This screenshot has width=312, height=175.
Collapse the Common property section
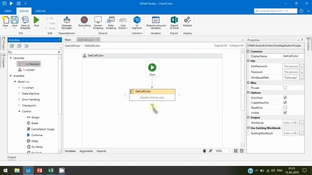248,51
